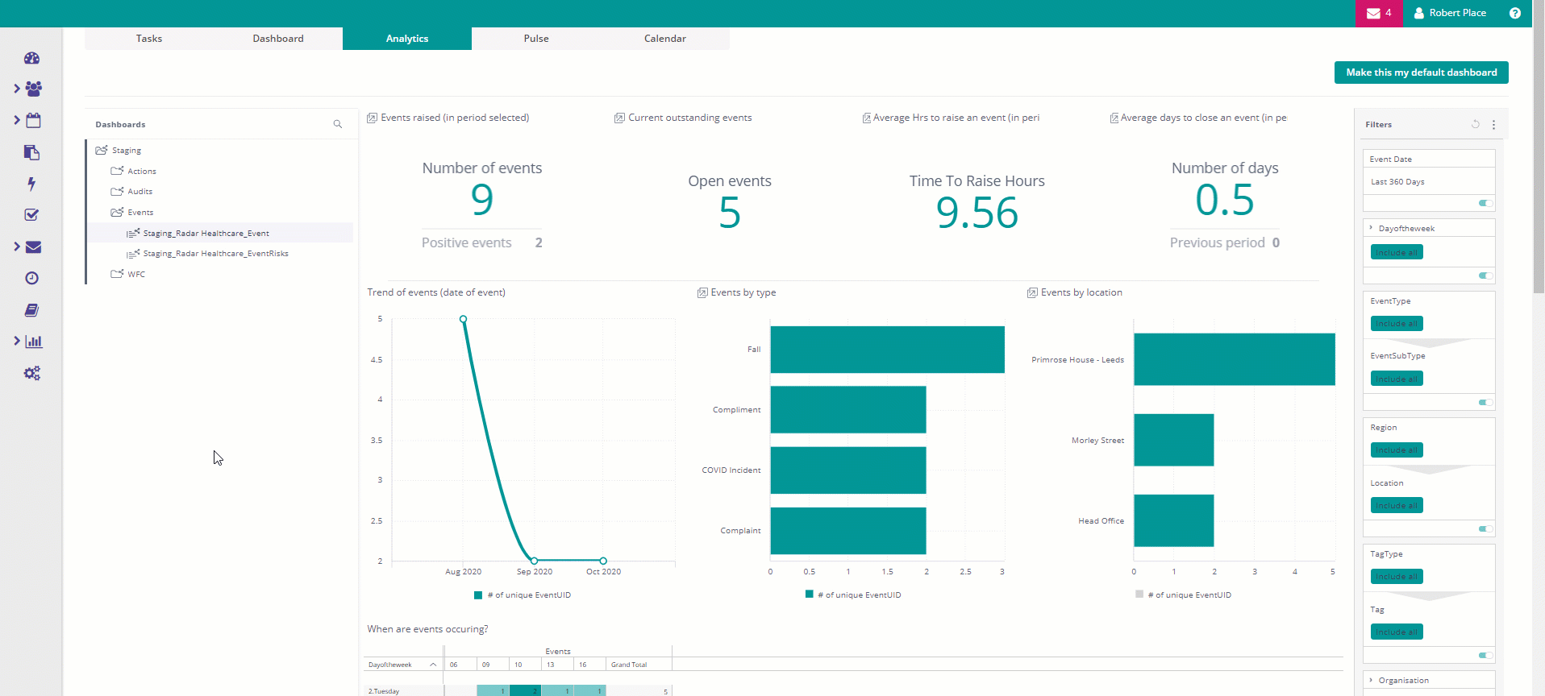Open the Events folder in the tree
This screenshot has width=1545, height=696.
pos(132,212)
